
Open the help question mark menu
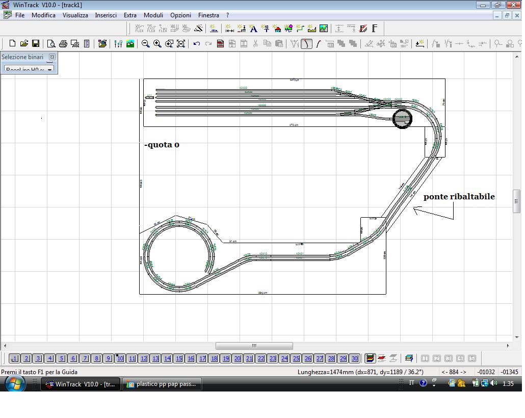[x=228, y=15]
